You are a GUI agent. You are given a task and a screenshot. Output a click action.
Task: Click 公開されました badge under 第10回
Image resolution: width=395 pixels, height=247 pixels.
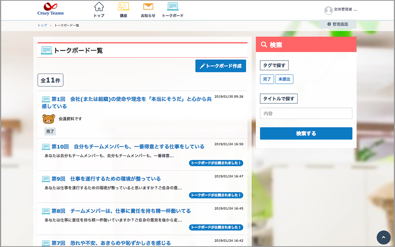click(x=216, y=163)
